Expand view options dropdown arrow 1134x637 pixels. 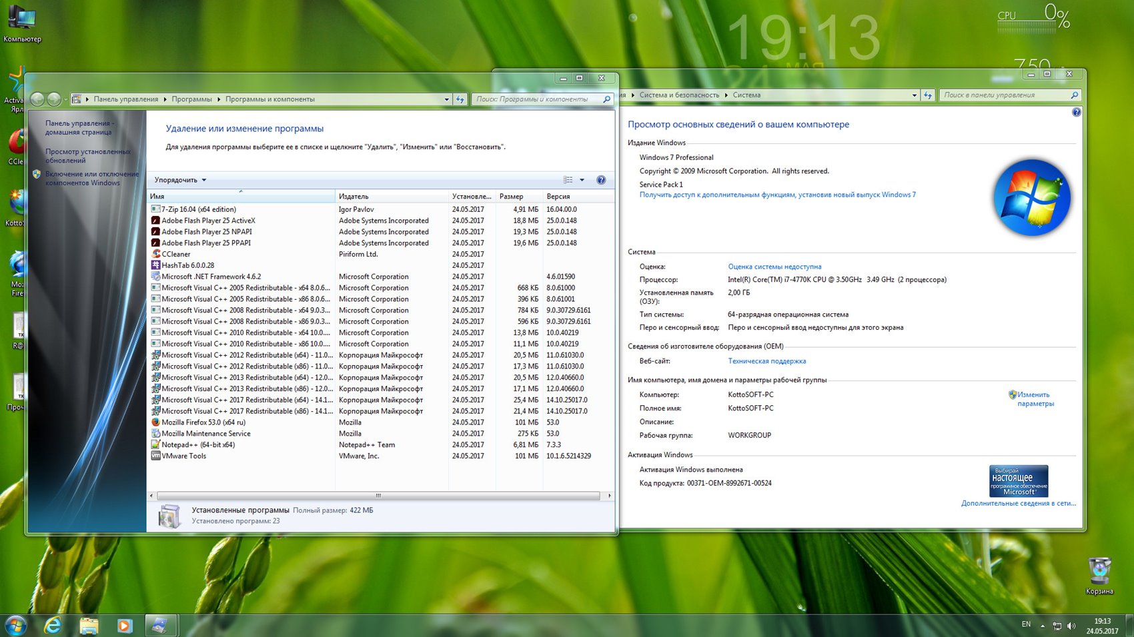[x=582, y=180]
